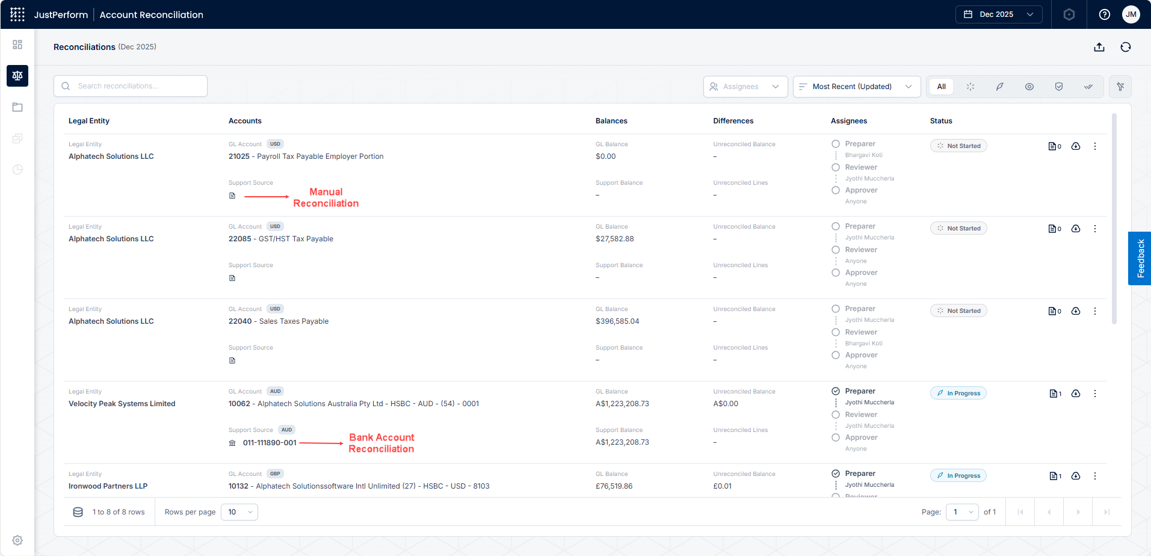The height and width of the screenshot is (556, 1151).
Task: Toggle Preparer circle for 21025 Payroll Tax
Action: 836,144
